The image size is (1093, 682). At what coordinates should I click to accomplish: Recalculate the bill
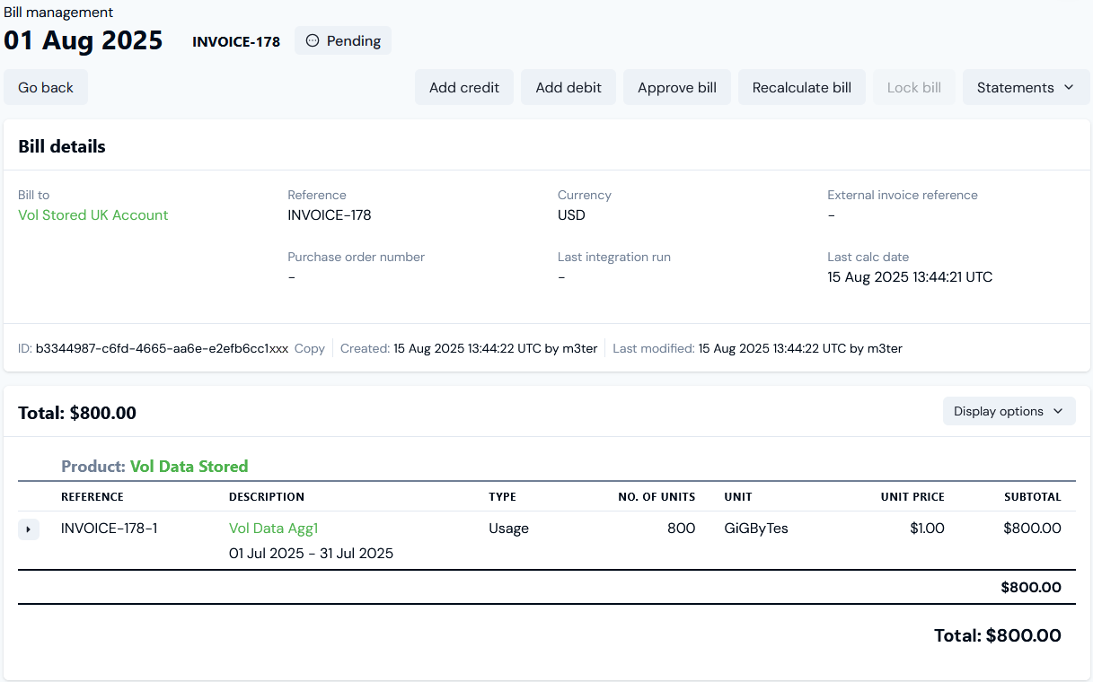802,87
